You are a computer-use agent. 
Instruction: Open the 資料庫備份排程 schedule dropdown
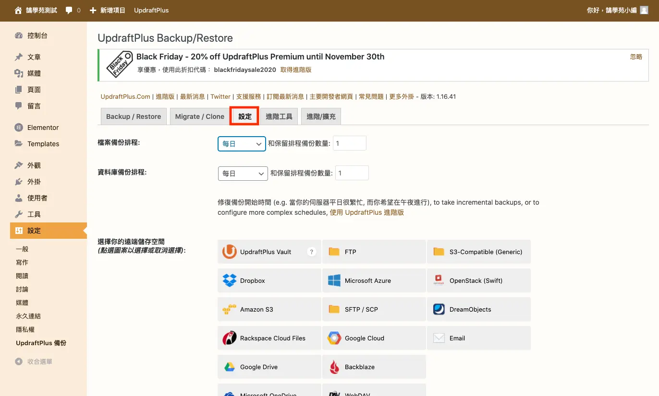(x=243, y=174)
